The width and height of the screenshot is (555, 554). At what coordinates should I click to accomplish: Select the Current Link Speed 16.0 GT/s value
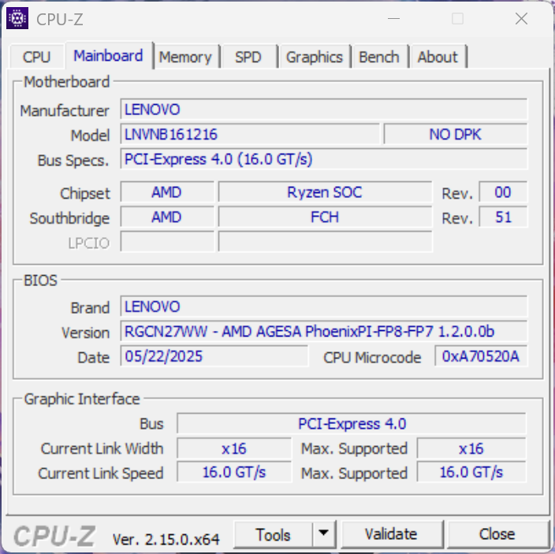coord(234,472)
